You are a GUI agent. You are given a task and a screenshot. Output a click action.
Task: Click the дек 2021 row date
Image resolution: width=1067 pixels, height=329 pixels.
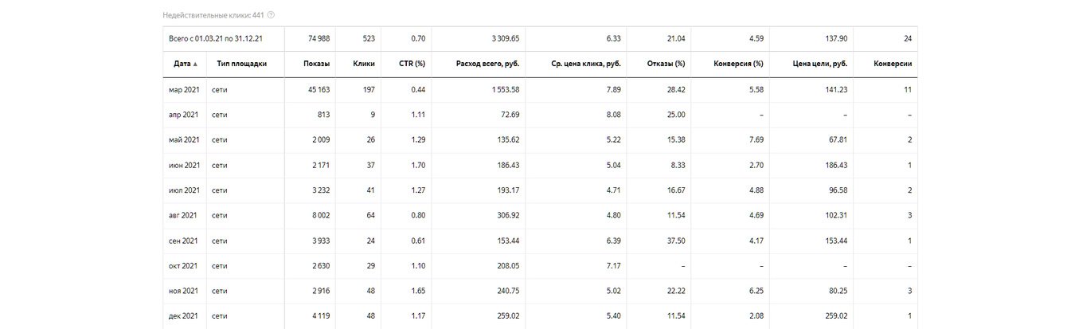183,315
